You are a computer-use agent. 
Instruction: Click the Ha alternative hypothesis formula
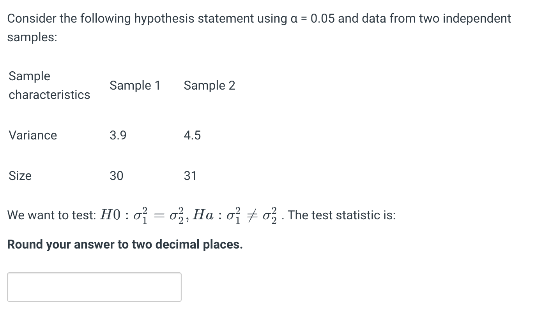(x=237, y=215)
